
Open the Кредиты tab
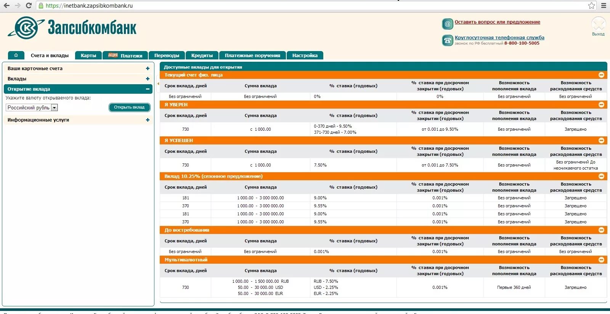tap(202, 55)
